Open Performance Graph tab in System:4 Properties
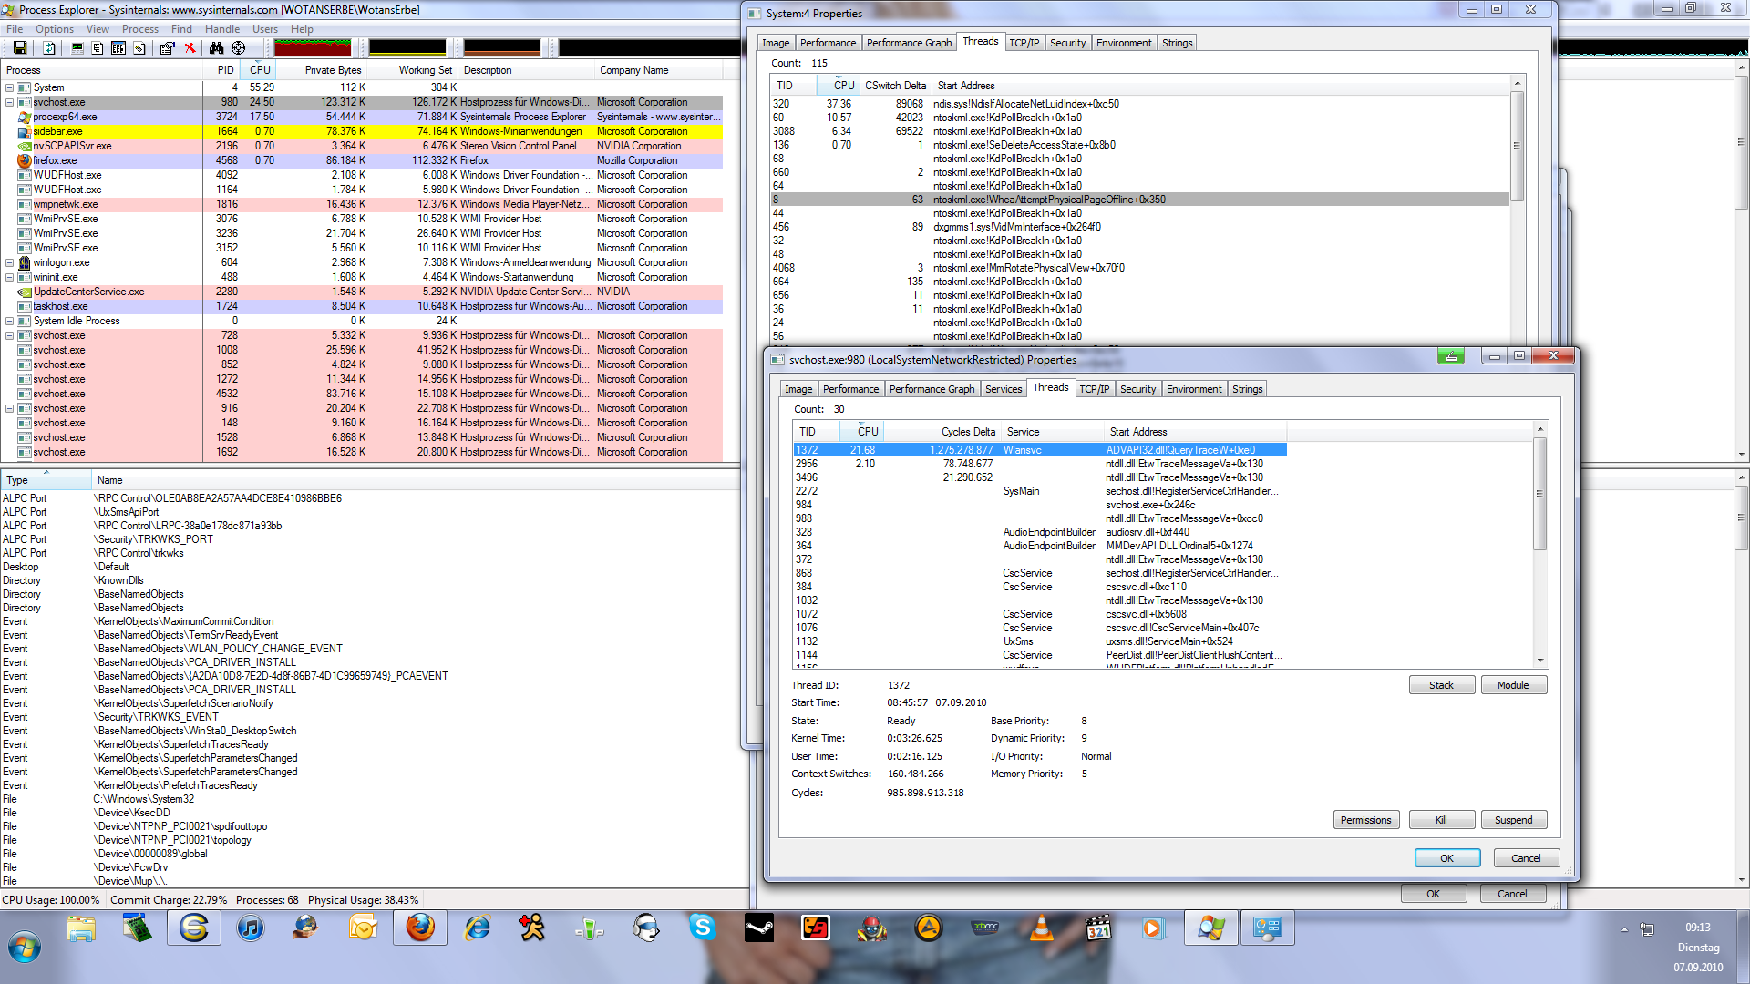Screen dimensions: 1750x984 tap(909, 43)
